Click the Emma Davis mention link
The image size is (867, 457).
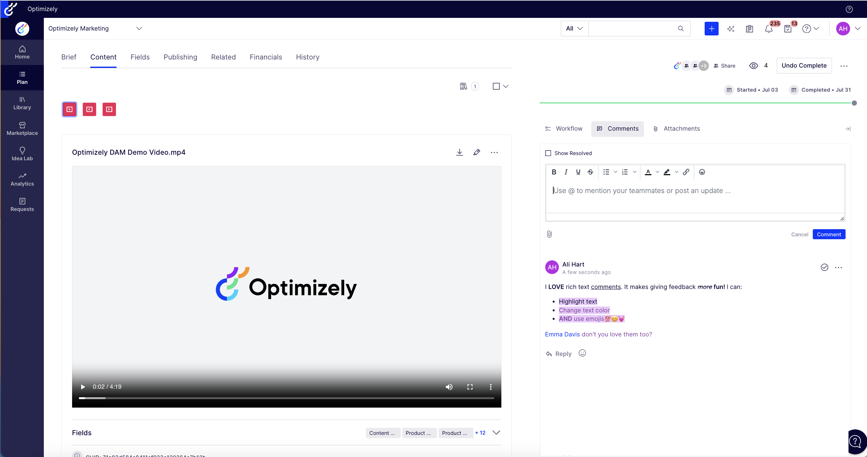562,334
